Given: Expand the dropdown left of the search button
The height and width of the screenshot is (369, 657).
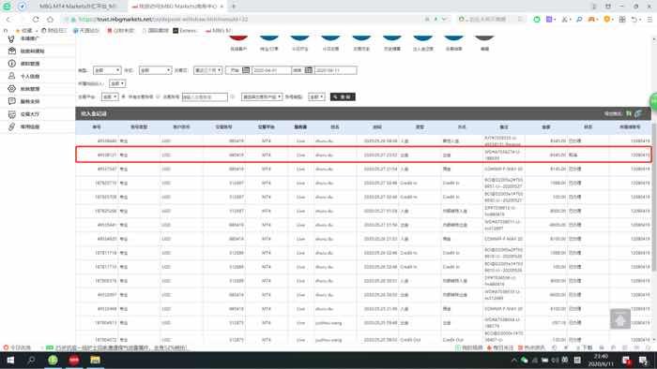Looking at the screenshot, I should 316,96.
